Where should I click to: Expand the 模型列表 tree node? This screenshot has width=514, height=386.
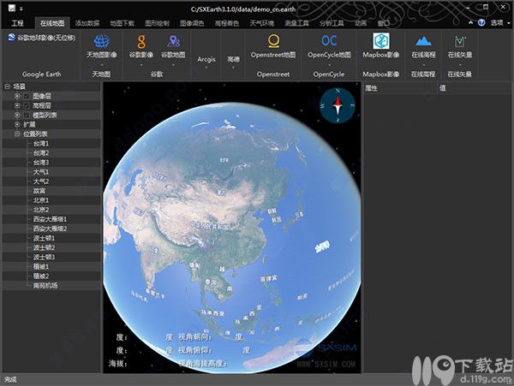click(x=17, y=116)
